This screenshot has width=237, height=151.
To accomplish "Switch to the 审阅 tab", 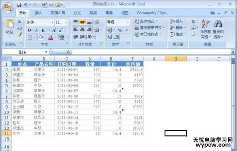I will [x=109, y=13].
